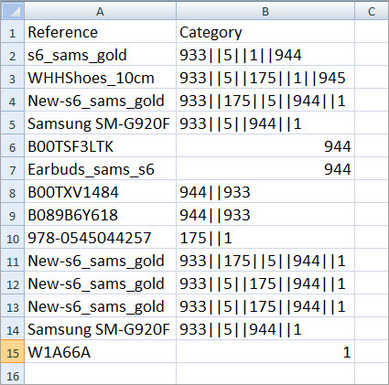Select row 3 header
The width and height of the screenshot is (389, 385).
(x=13, y=78)
